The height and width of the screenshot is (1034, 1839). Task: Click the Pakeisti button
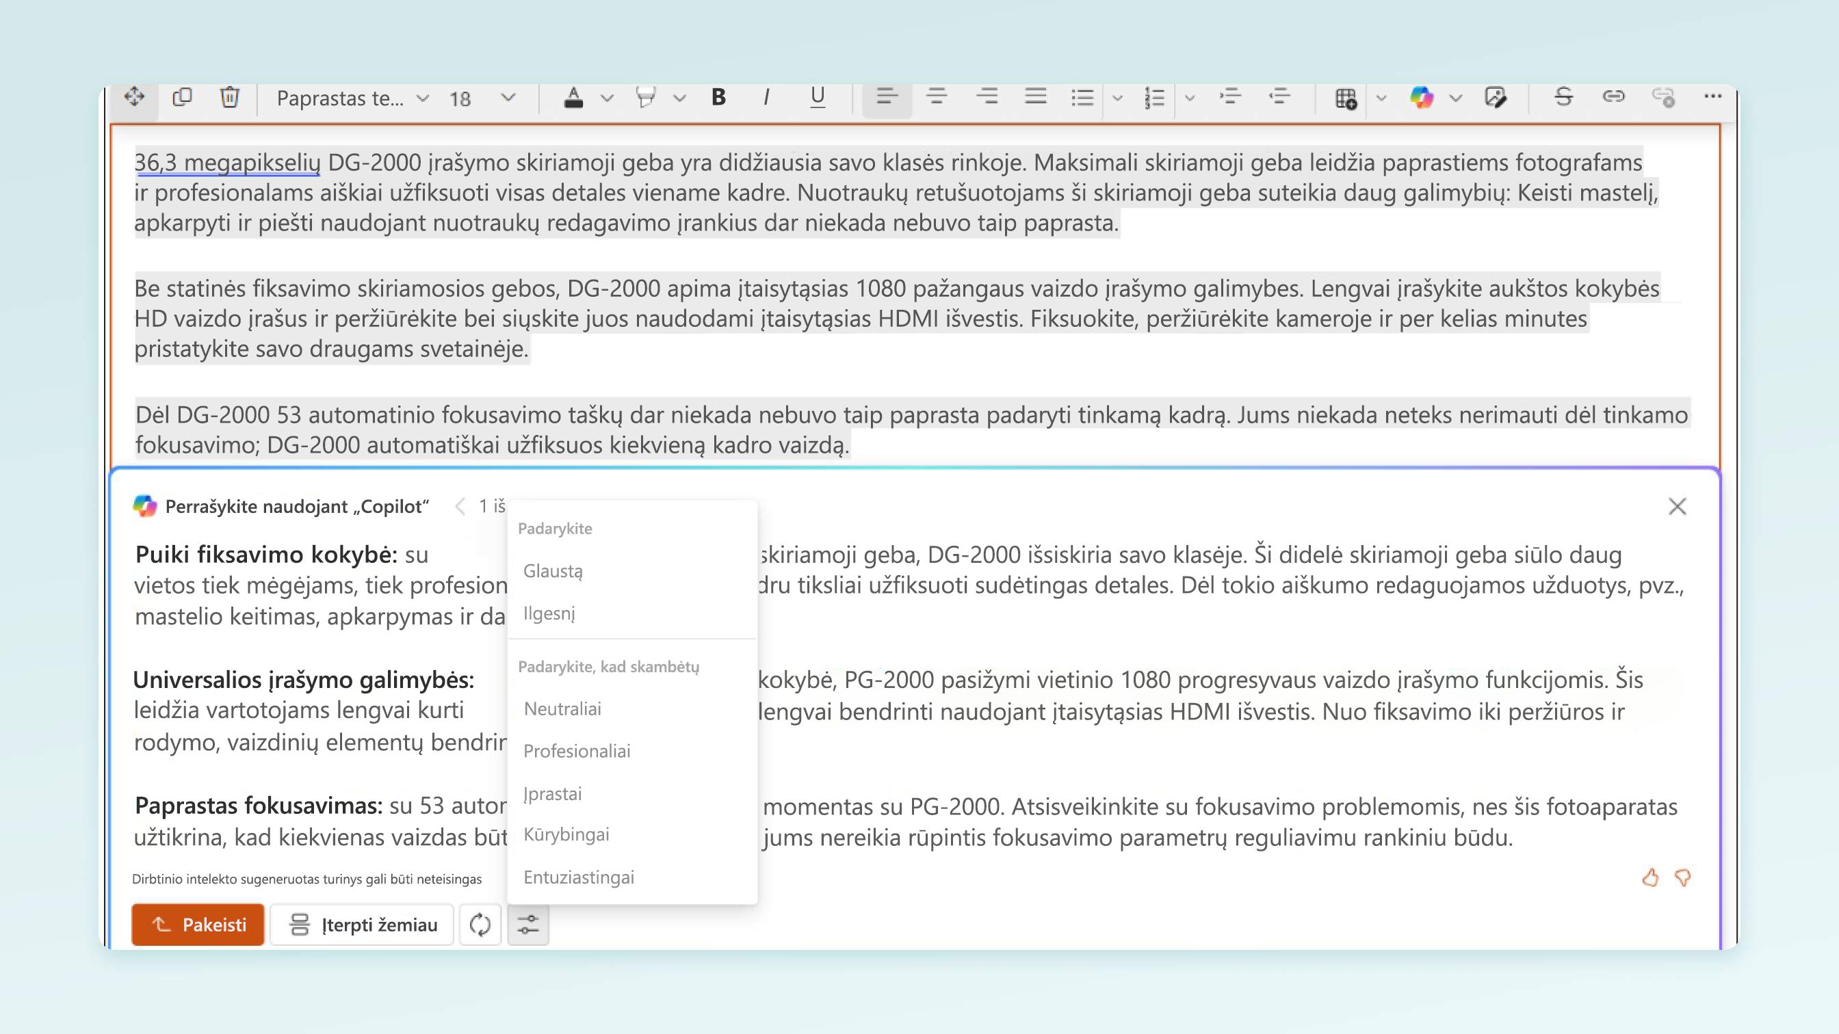point(198,925)
